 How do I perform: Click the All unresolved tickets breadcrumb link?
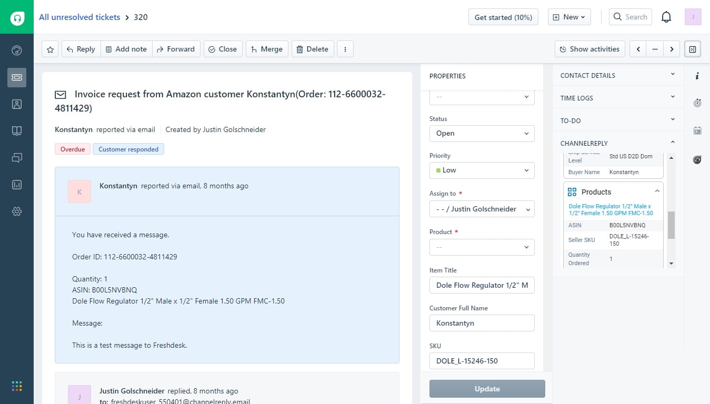79,17
